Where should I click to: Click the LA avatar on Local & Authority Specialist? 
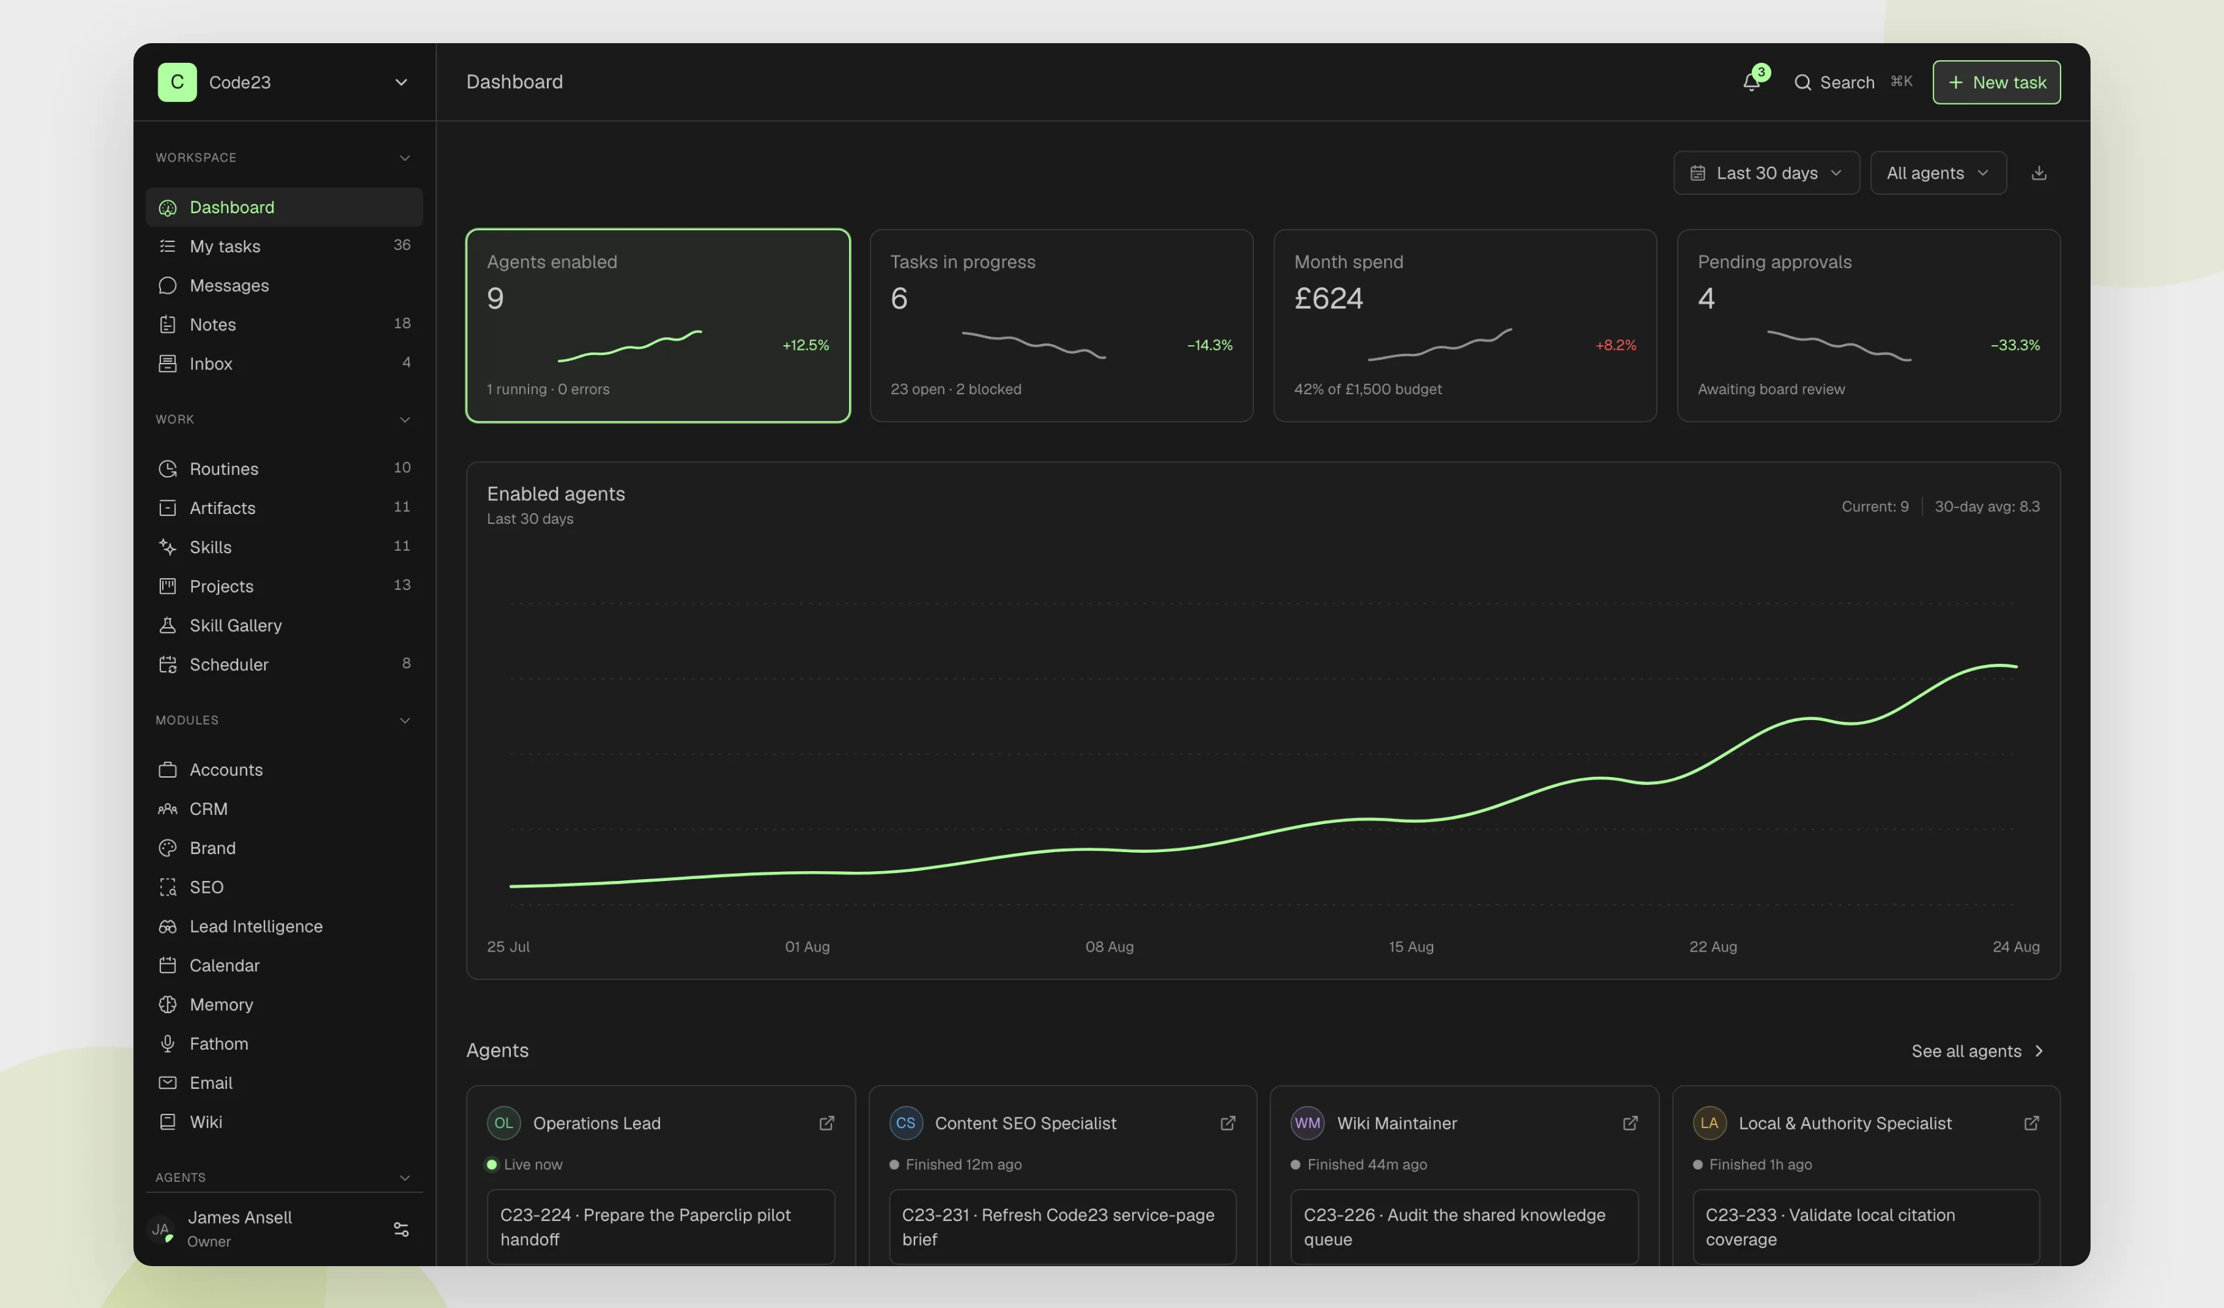1709,1124
